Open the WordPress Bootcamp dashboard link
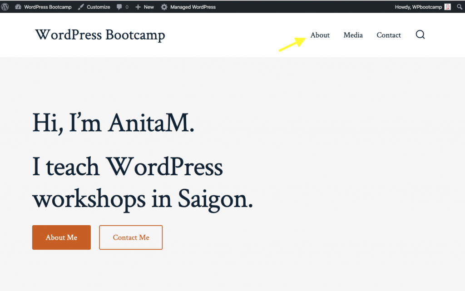 (x=44, y=7)
